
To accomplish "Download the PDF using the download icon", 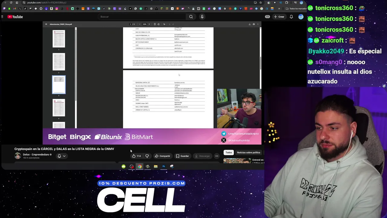I will [x=249, y=24].
